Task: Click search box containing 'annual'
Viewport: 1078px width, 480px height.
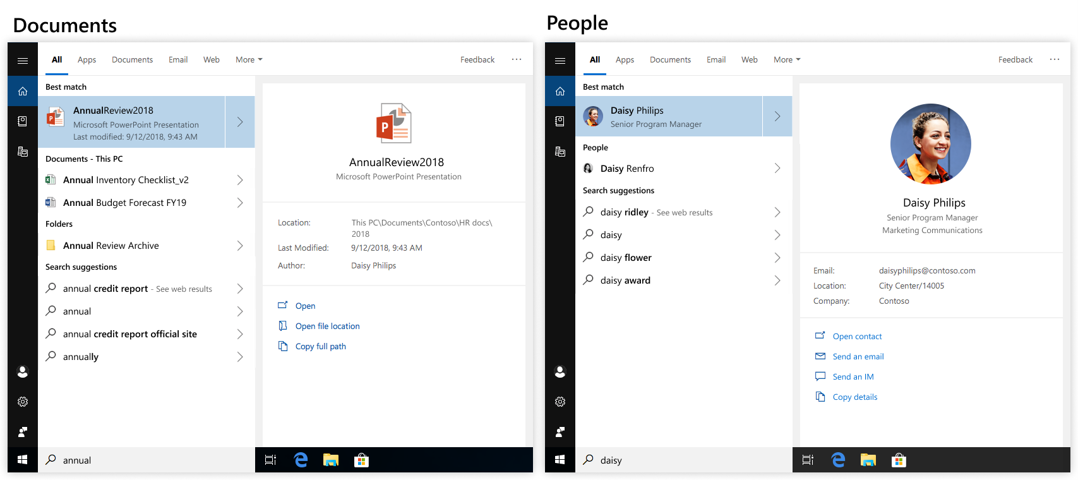Action: (x=147, y=460)
